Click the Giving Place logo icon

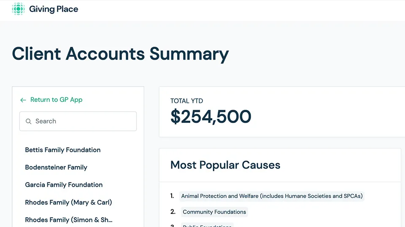(19, 9)
